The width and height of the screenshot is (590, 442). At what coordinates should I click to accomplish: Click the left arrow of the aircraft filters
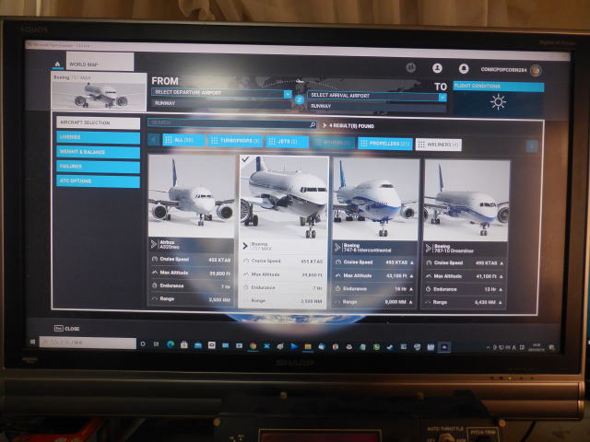pyautogui.click(x=154, y=141)
